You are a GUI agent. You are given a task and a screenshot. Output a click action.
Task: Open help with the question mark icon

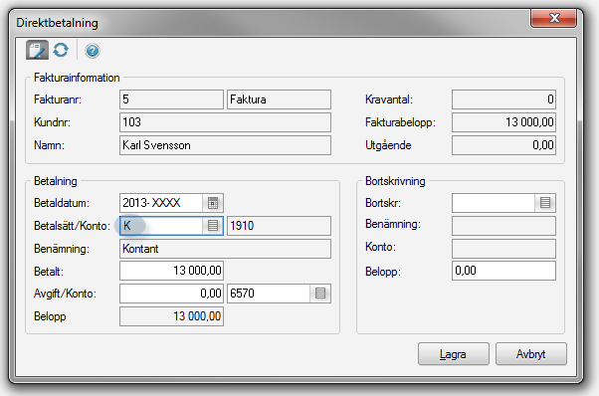(93, 51)
